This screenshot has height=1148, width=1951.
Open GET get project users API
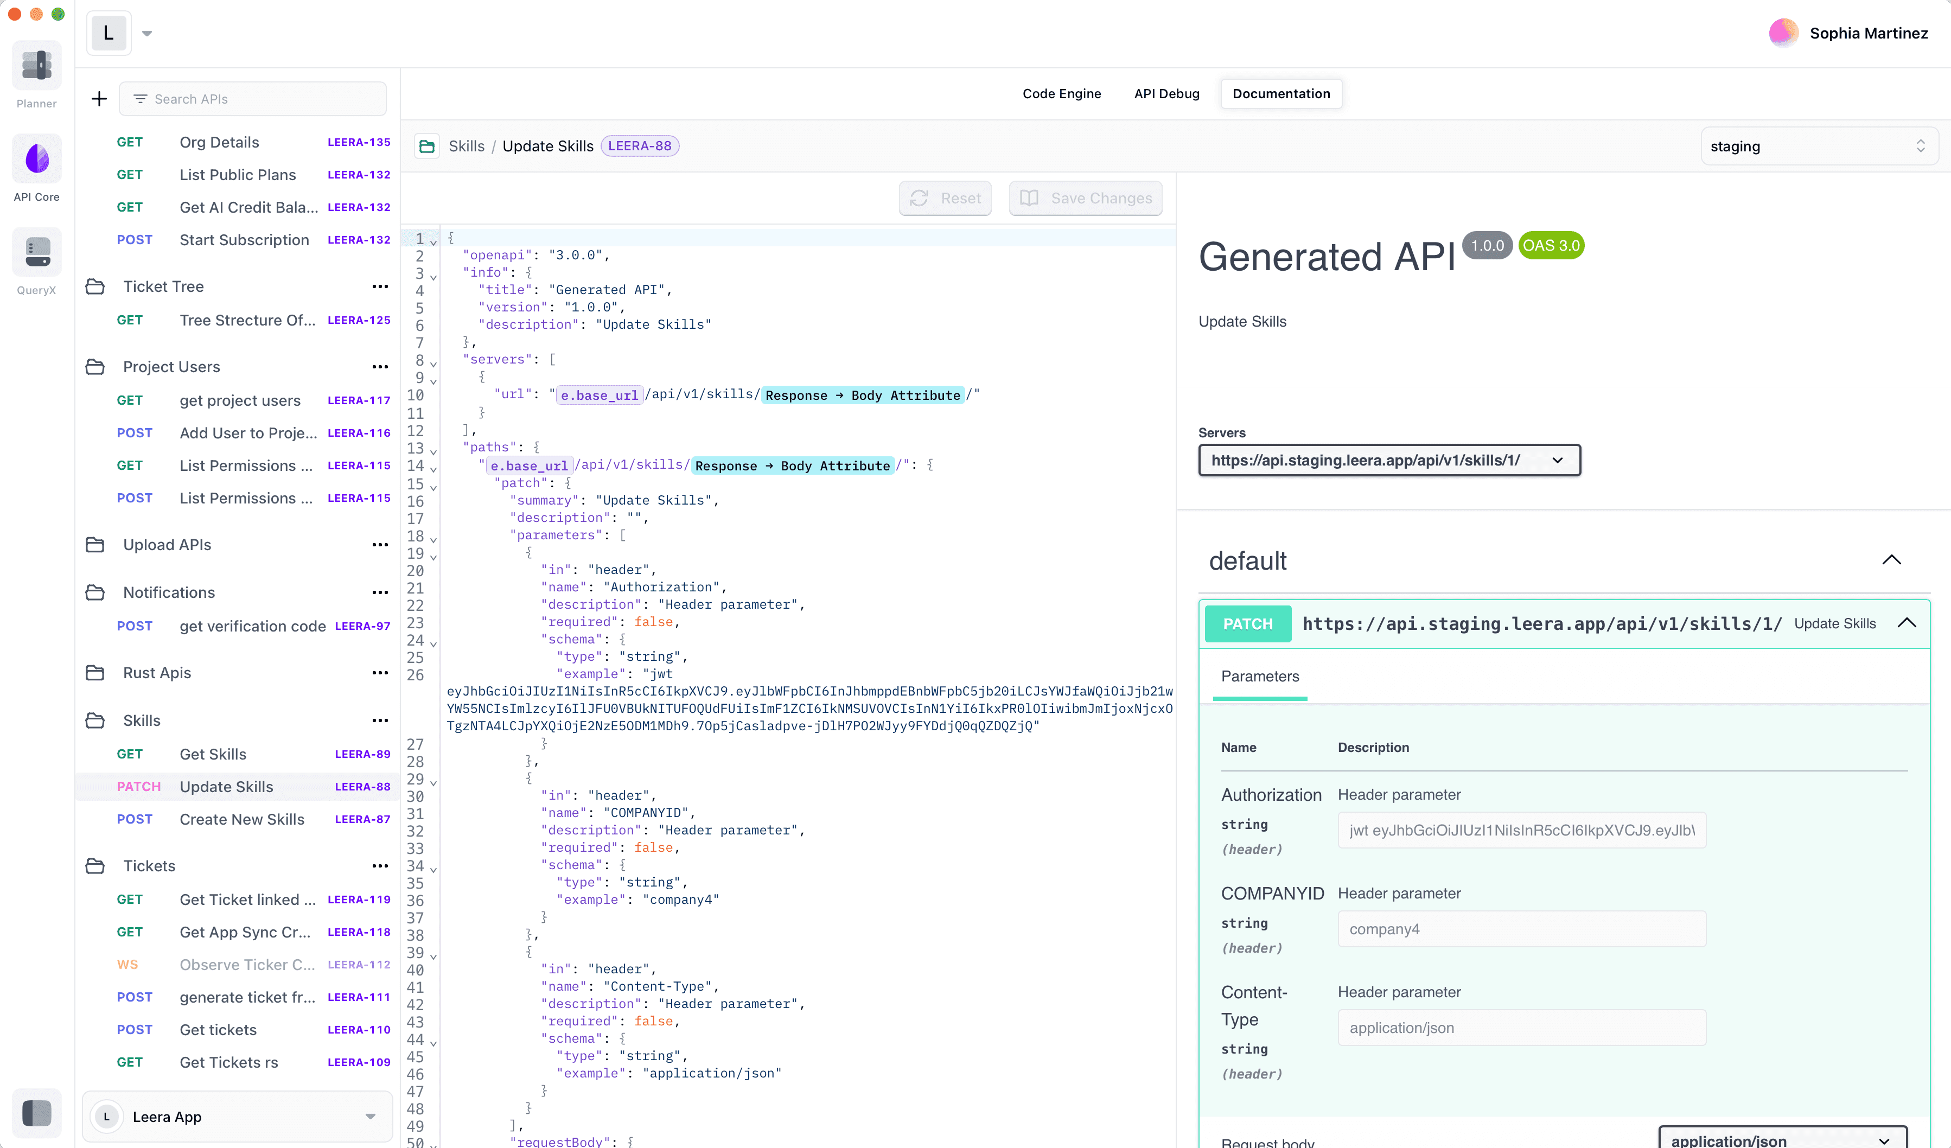[239, 400]
